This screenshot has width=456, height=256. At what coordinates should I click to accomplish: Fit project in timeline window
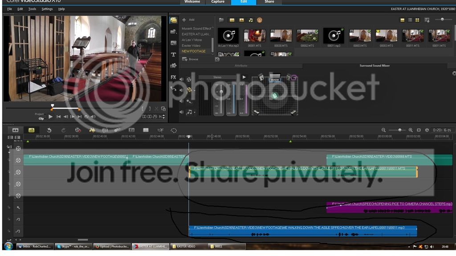click(419, 130)
